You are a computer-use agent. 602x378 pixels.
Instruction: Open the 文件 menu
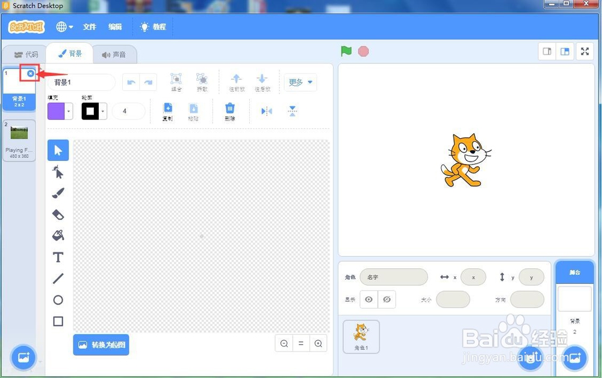click(90, 27)
